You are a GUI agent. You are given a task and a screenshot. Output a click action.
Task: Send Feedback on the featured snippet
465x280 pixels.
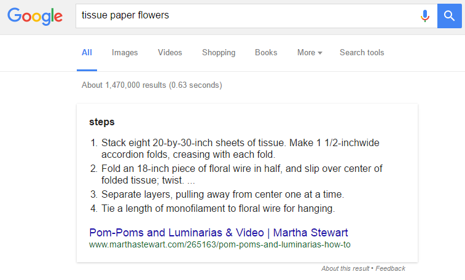click(x=391, y=268)
